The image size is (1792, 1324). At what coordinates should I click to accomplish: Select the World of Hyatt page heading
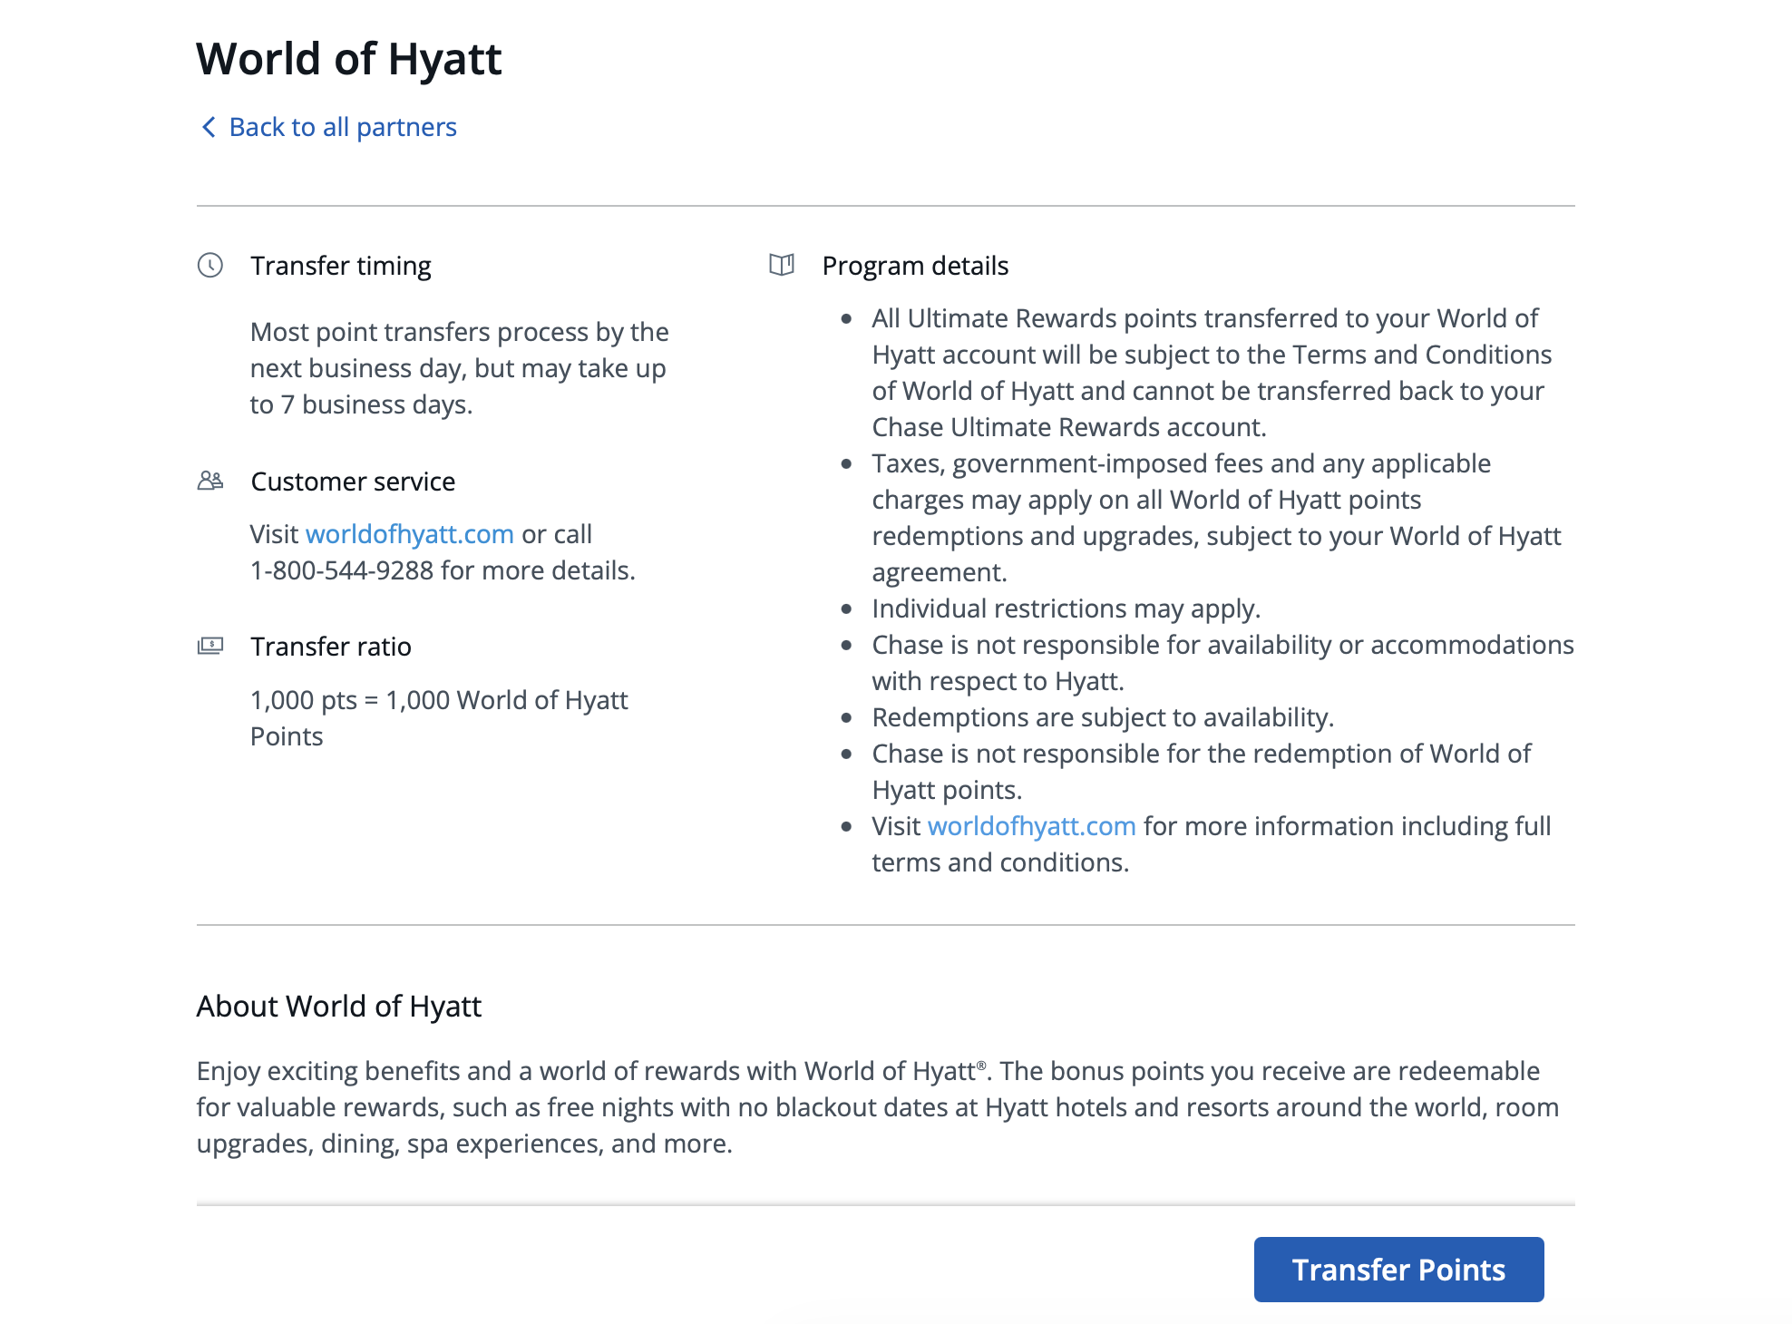pyautogui.click(x=349, y=59)
